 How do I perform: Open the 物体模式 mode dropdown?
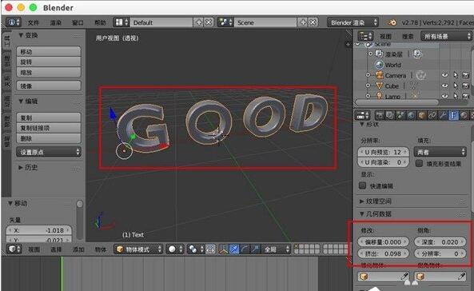pos(139,249)
